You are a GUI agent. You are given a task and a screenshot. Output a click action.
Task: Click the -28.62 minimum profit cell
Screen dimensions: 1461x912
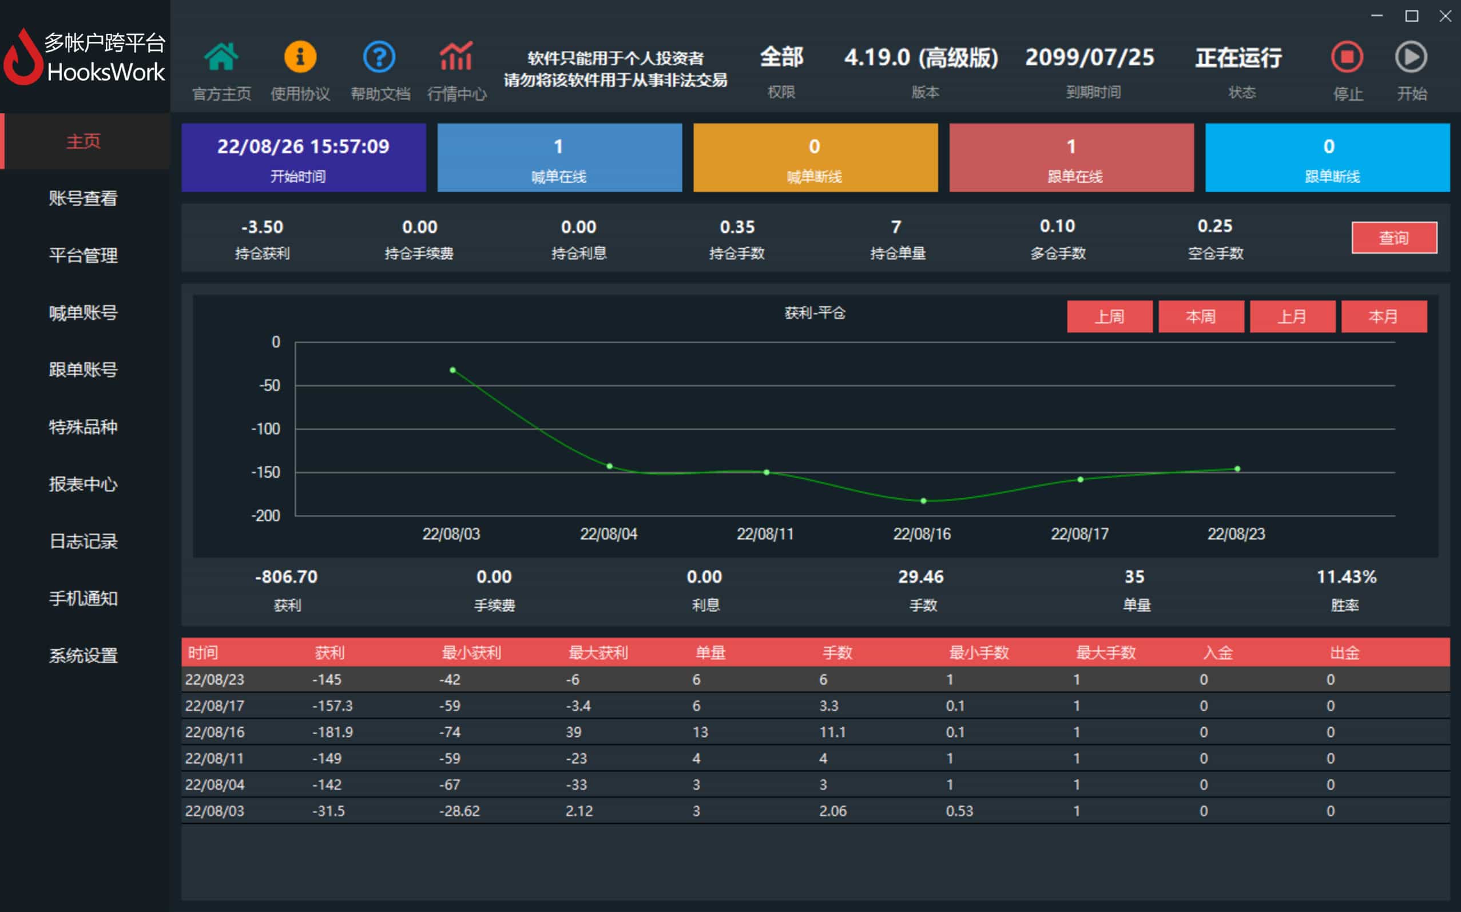(459, 811)
